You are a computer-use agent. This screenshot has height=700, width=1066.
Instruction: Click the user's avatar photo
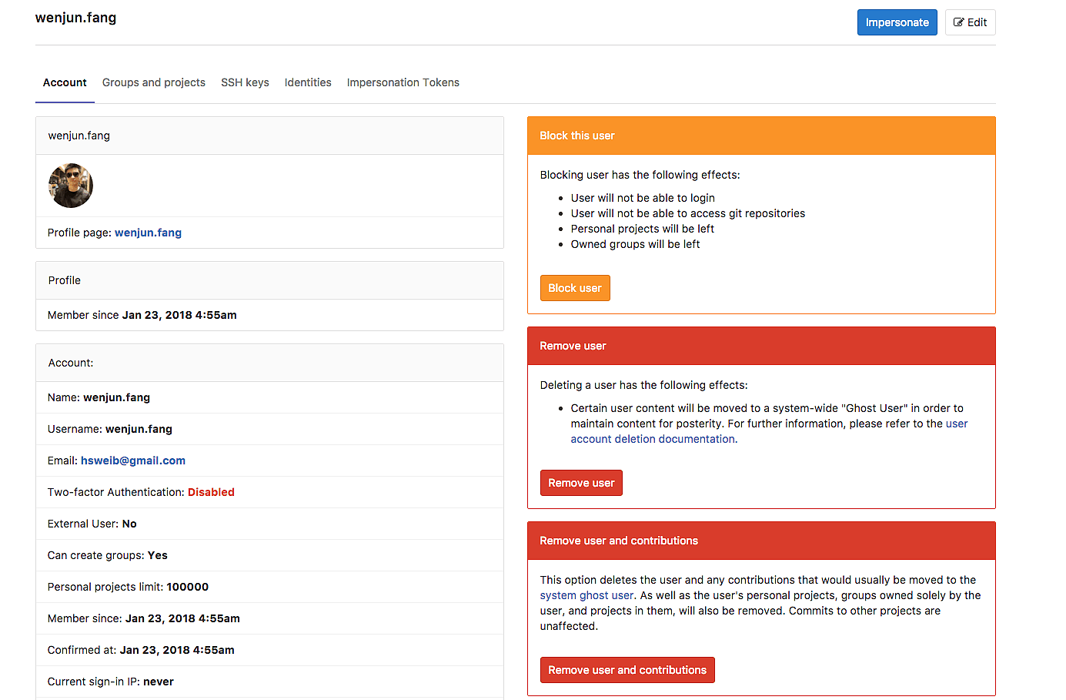[x=71, y=186]
